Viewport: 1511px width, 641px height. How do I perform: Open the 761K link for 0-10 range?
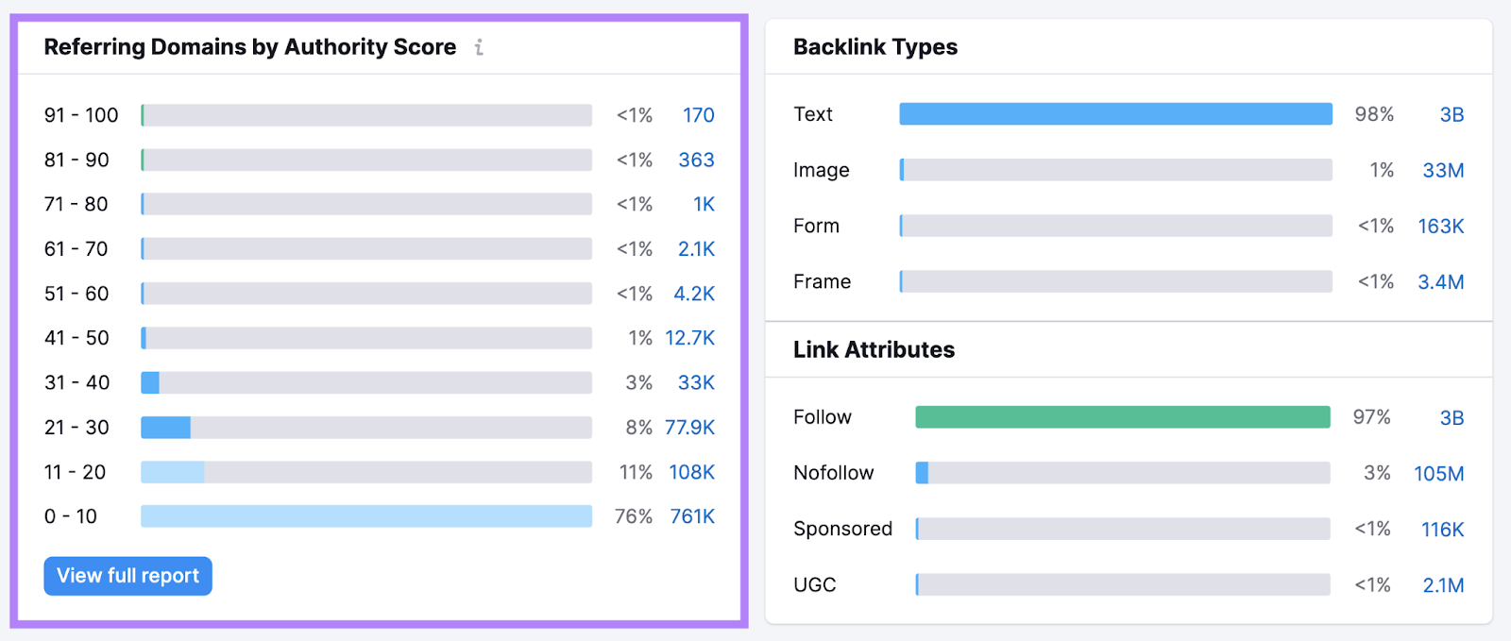tap(692, 516)
